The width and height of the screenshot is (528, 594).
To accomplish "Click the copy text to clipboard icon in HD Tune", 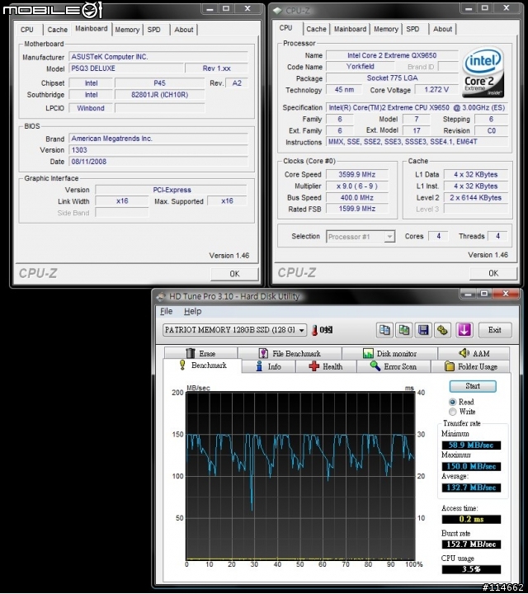I will point(384,329).
